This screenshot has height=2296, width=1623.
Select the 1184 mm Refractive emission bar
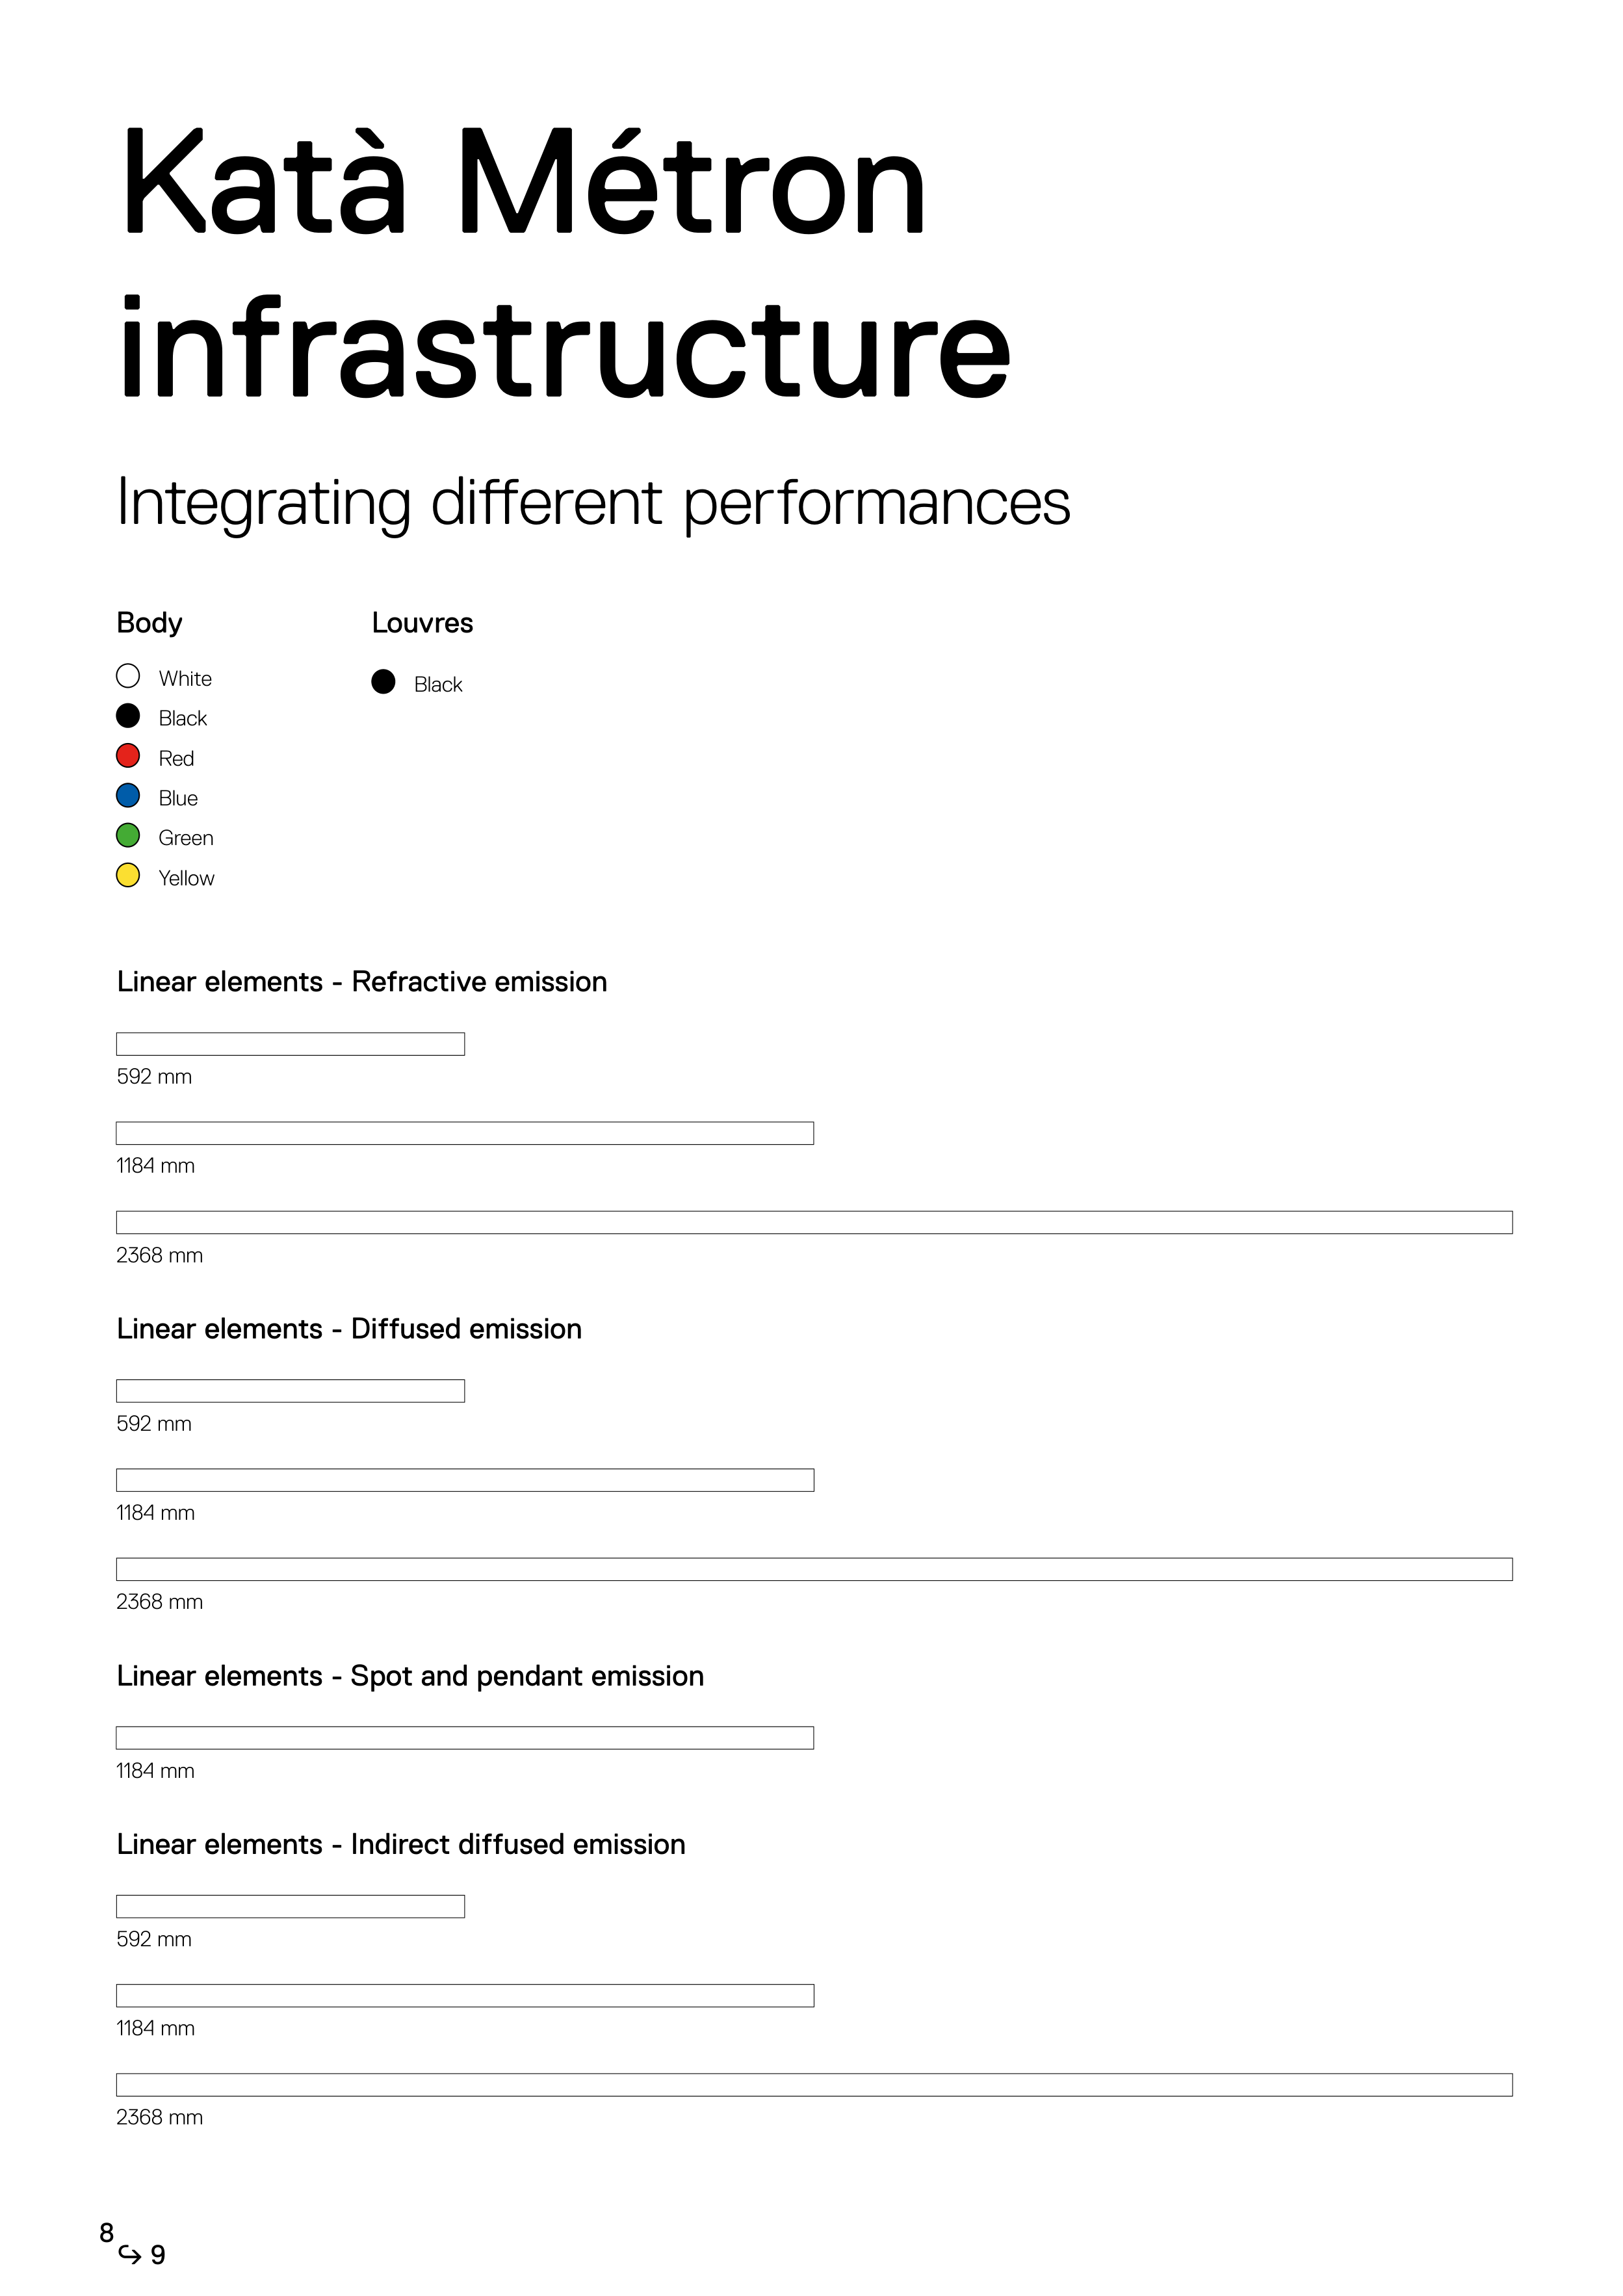(x=465, y=1133)
